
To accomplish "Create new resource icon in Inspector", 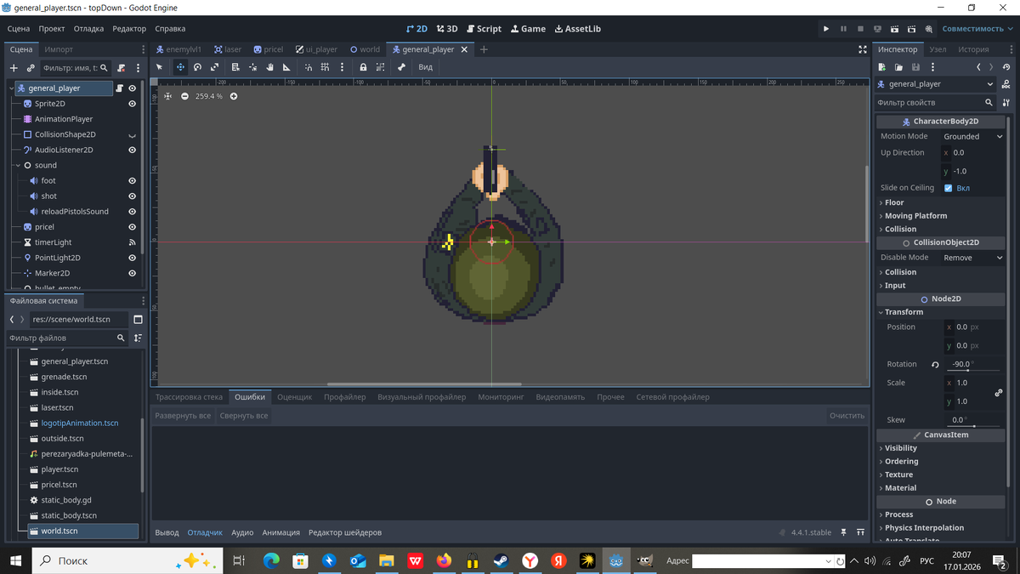I will (881, 67).
